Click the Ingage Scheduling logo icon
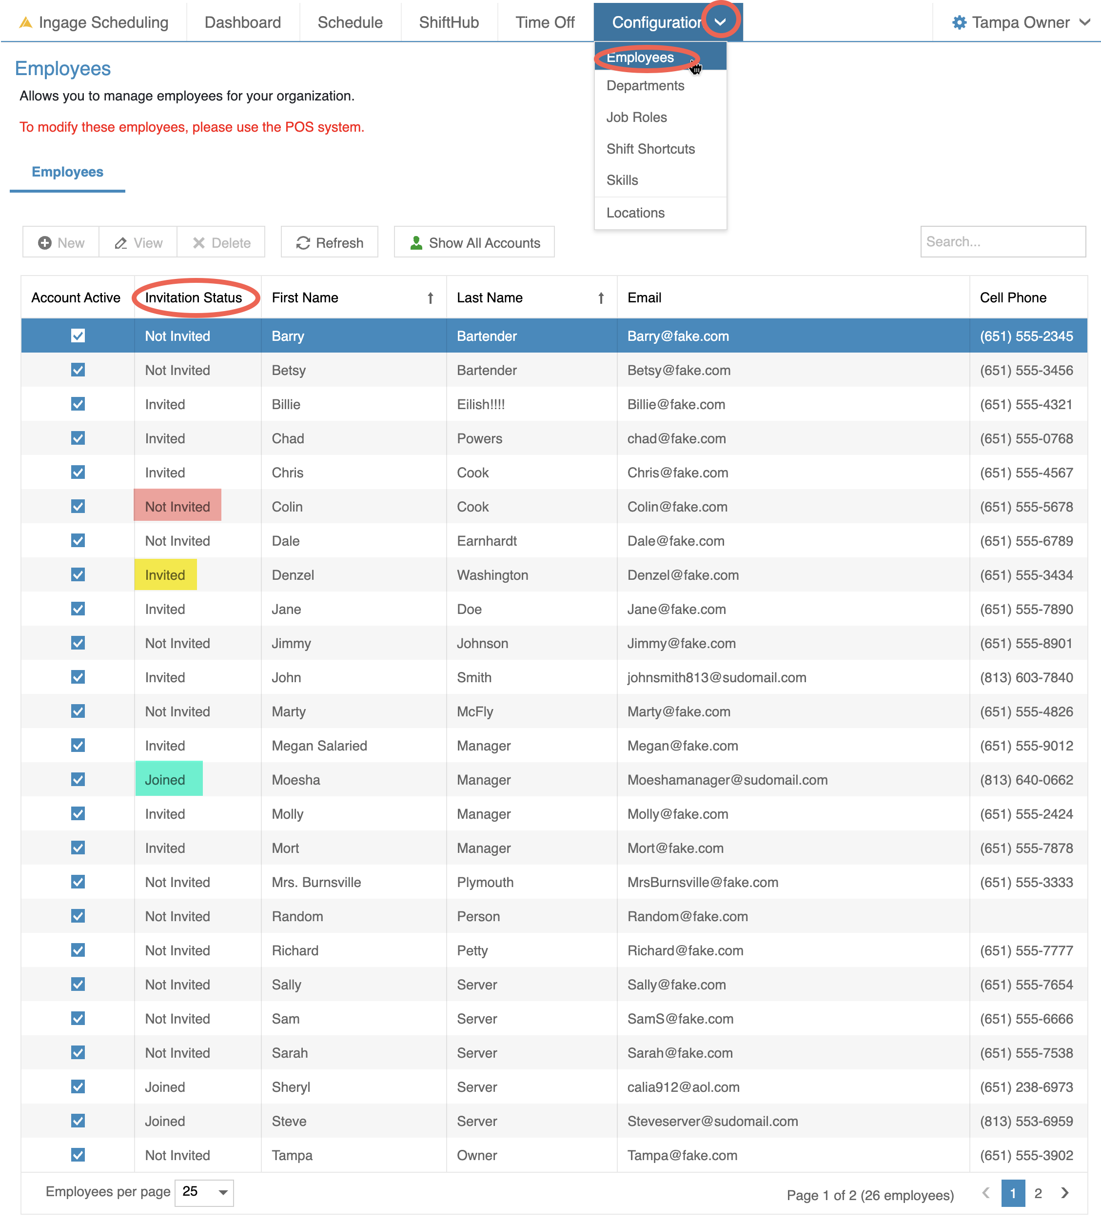Image resolution: width=1101 pixels, height=1223 pixels. tap(25, 22)
